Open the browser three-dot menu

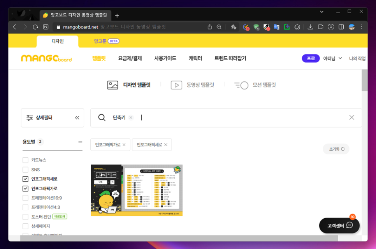tap(362, 27)
